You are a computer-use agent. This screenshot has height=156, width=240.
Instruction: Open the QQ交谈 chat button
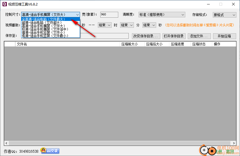coord(50,151)
